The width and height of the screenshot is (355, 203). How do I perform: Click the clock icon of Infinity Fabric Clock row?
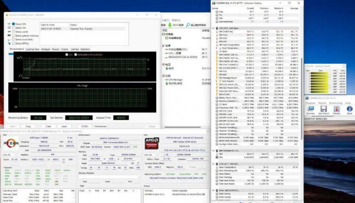[x=217, y=98]
